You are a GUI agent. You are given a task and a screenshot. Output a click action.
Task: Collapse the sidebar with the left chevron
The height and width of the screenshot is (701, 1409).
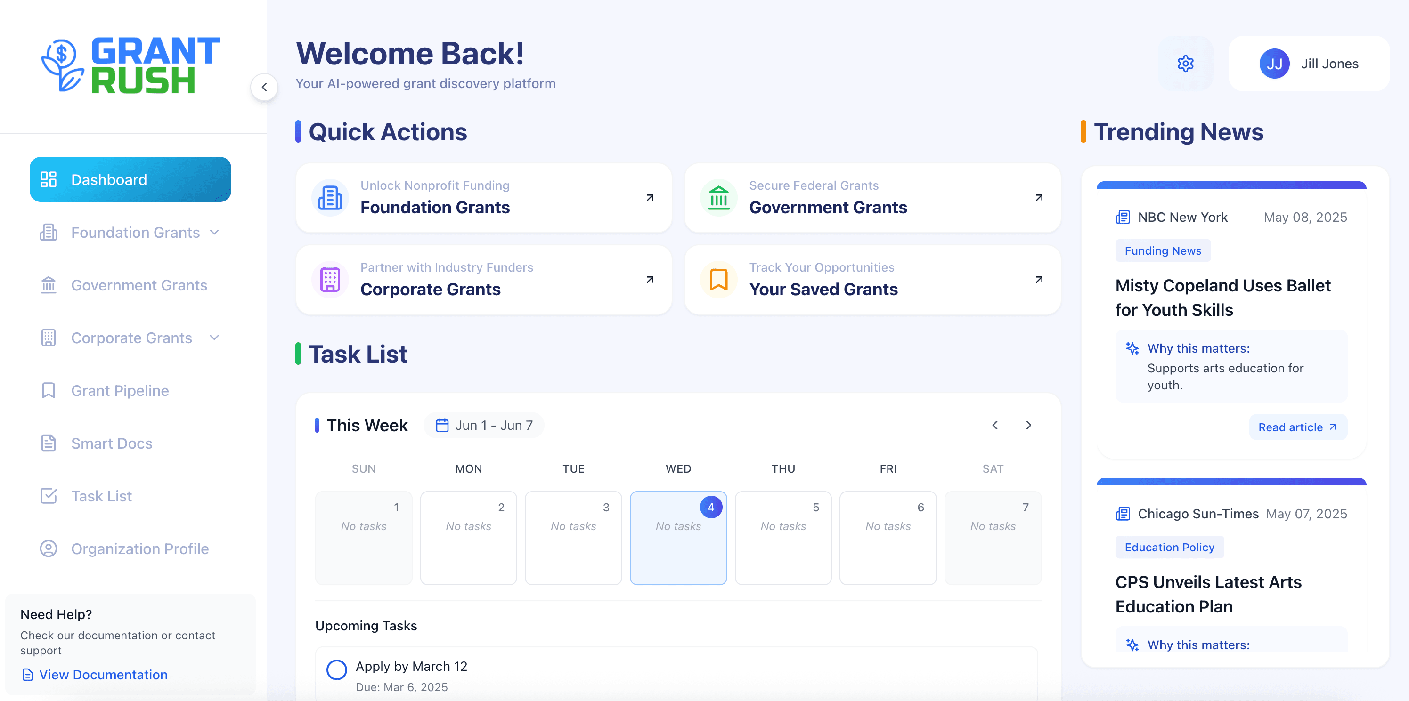pos(264,87)
